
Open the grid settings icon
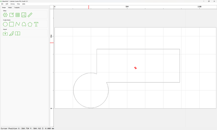(x=18, y=15)
